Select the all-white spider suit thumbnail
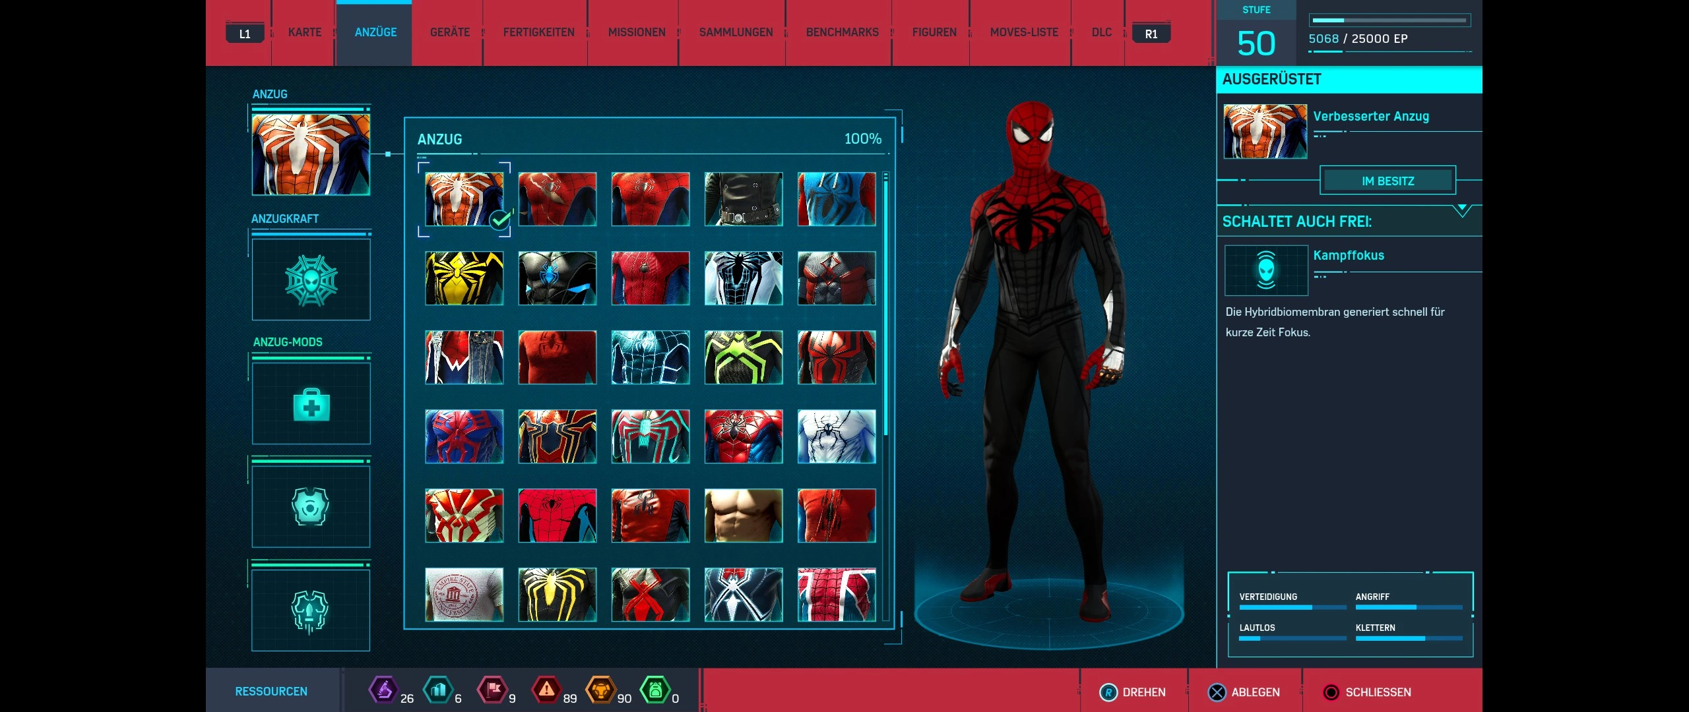This screenshot has width=1689, height=712. tap(837, 436)
